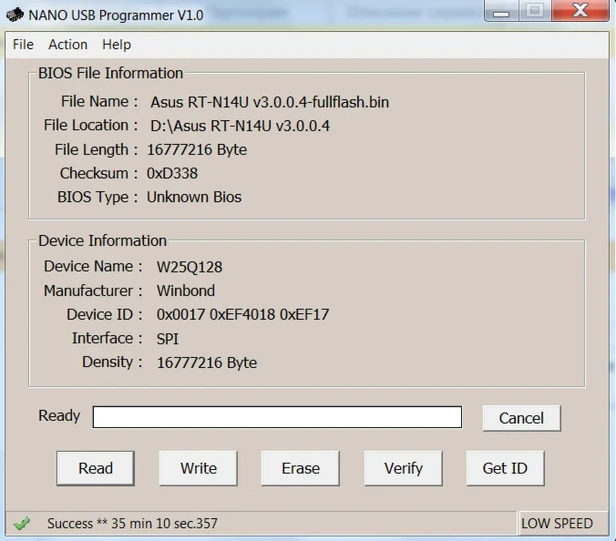This screenshot has height=541, width=616.
Task: Click the chip icon in title bar
Action: pyautogui.click(x=15, y=15)
